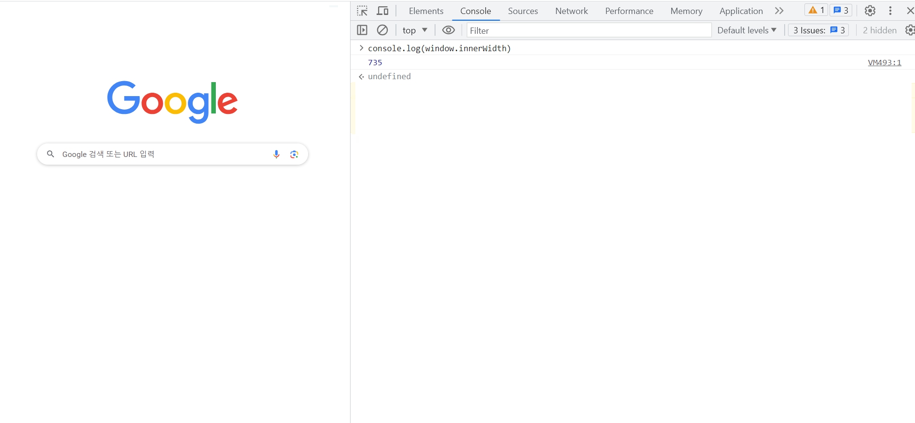Image resolution: width=915 pixels, height=423 pixels.
Task: Open the Default levels dropdown
Action: pyautogui.click(x=746, y=30)
